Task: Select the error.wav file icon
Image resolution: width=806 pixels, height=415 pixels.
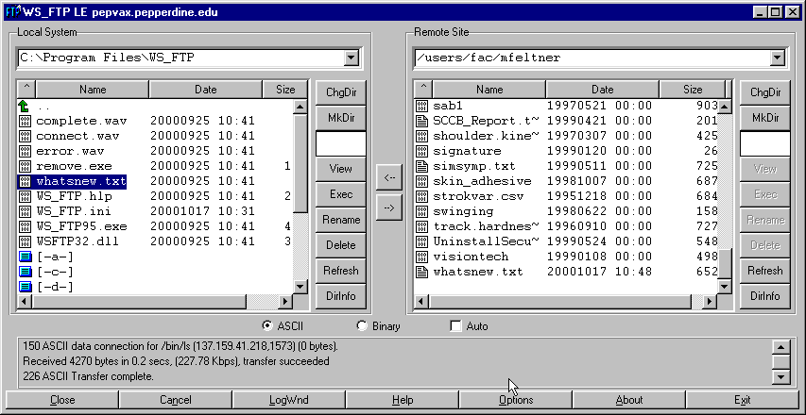Action: pyautogui.click(x=25, y=151)
